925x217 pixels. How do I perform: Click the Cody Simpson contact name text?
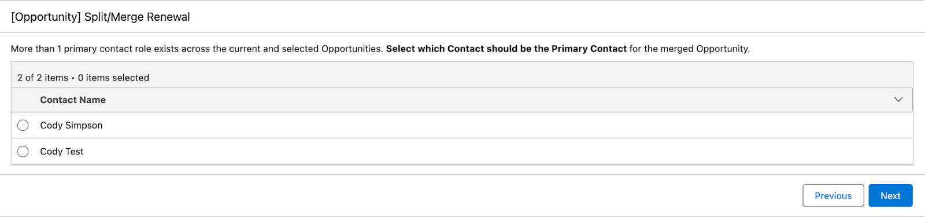point(71,126)
